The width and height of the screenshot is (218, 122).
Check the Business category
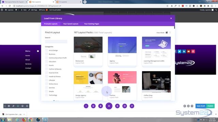coord(46,54)
